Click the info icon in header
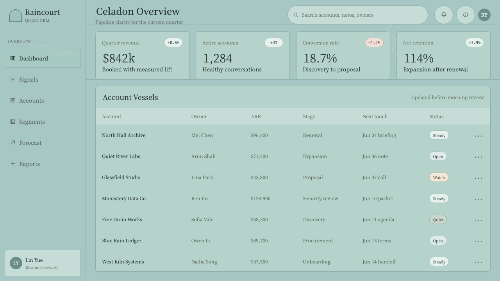The image size is (500, 281). [x=466, y=15]
